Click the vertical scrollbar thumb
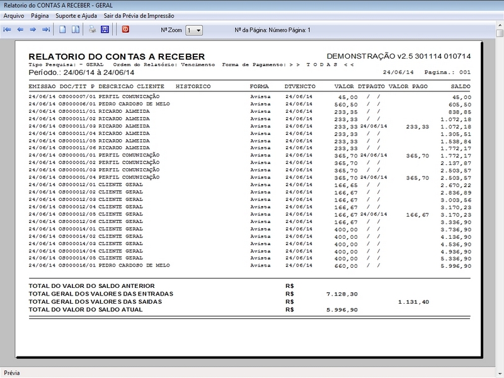Viewport: 504px width, 378px height. coord(500,33)
